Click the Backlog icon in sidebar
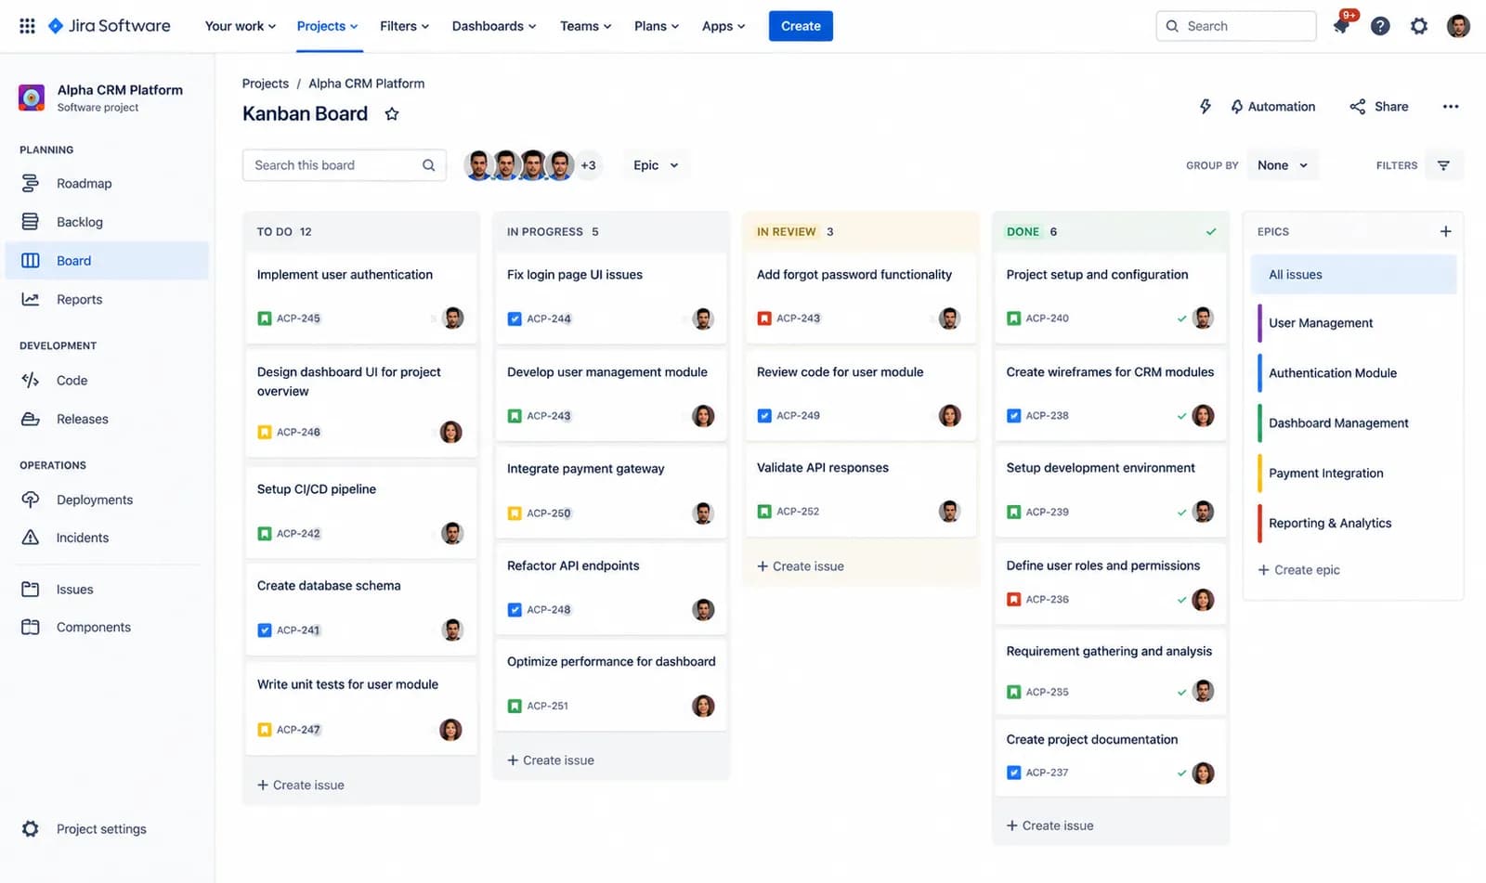The height and width of the screenshot is (883, 1486). (x=30, y=222)
